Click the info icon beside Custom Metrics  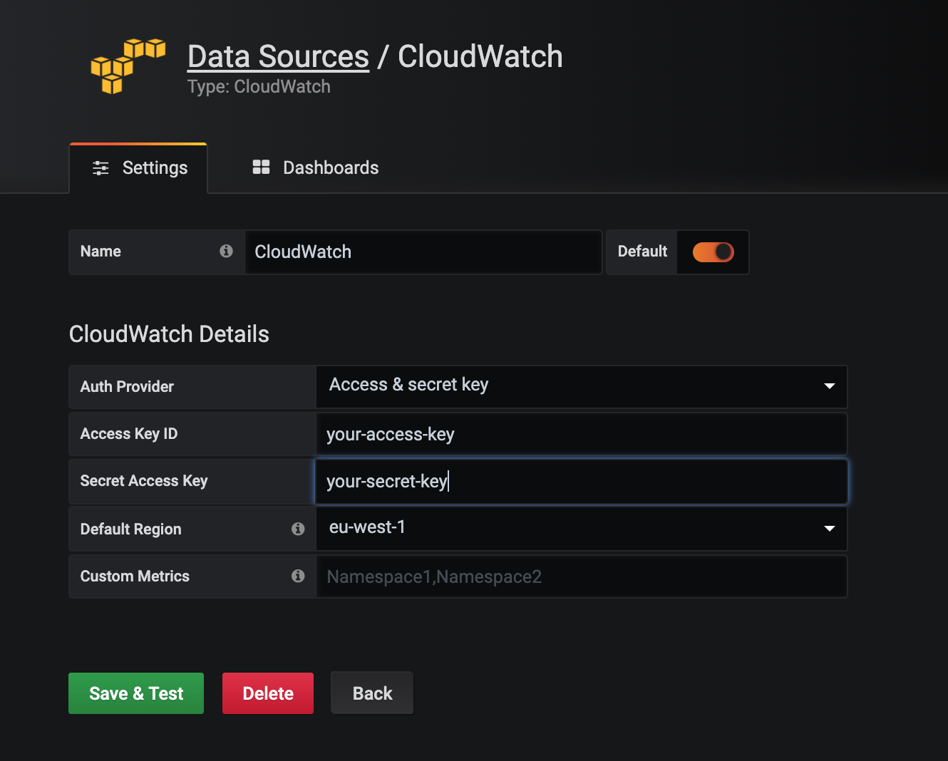298,576
